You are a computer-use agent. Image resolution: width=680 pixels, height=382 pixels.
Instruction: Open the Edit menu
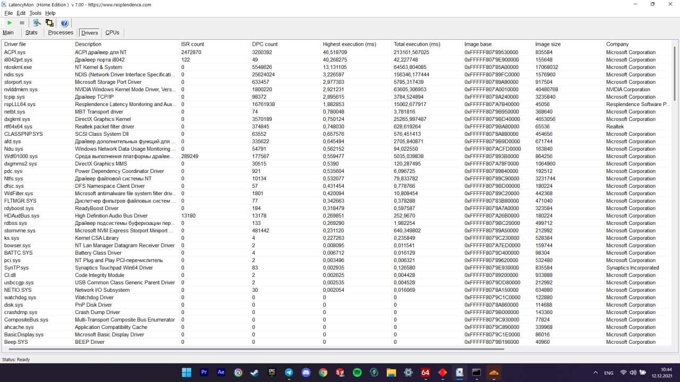coord(21,13)
